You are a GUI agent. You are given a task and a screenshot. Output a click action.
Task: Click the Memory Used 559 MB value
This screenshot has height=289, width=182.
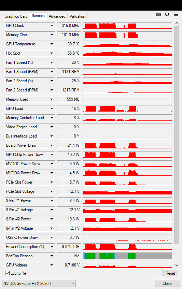(69, 99)
